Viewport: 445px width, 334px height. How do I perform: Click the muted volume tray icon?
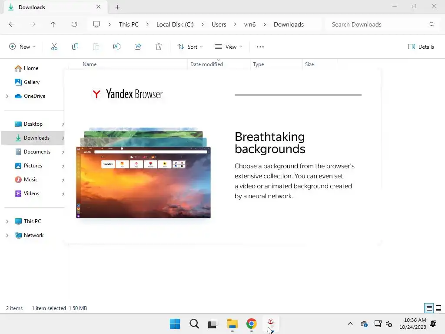pyautogui.click(x=389, y=324)
